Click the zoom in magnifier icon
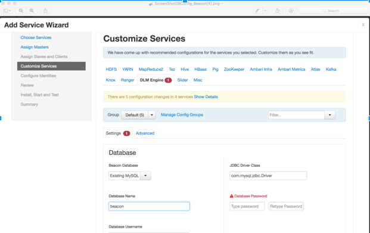Screen dimensions: 370x233 32,11
